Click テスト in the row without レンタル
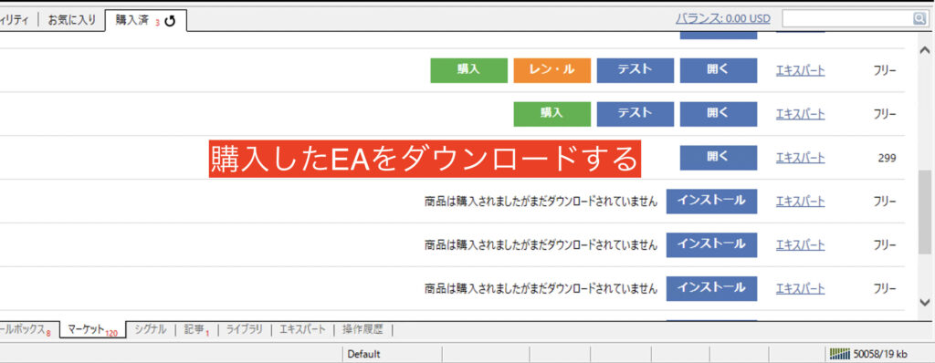 (x=636, y=113)
